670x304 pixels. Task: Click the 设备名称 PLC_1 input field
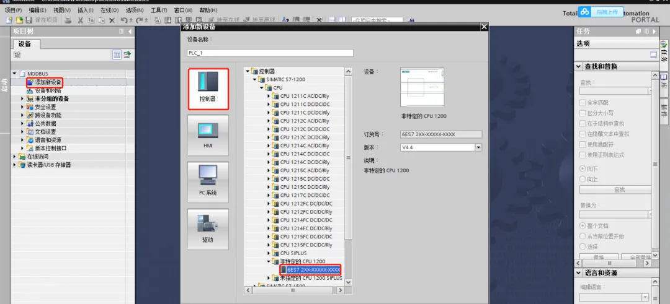270,53
